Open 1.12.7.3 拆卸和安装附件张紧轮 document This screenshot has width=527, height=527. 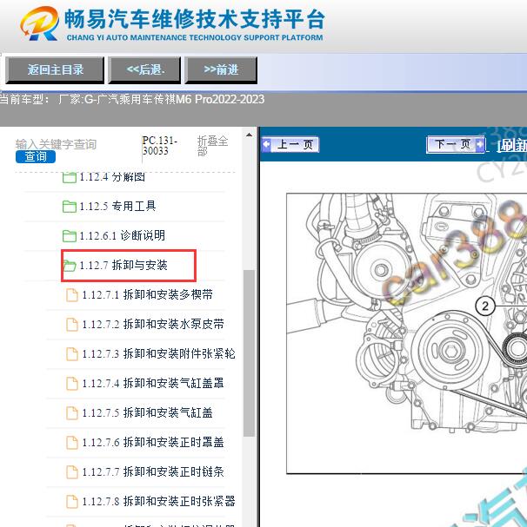pos(158,354)
